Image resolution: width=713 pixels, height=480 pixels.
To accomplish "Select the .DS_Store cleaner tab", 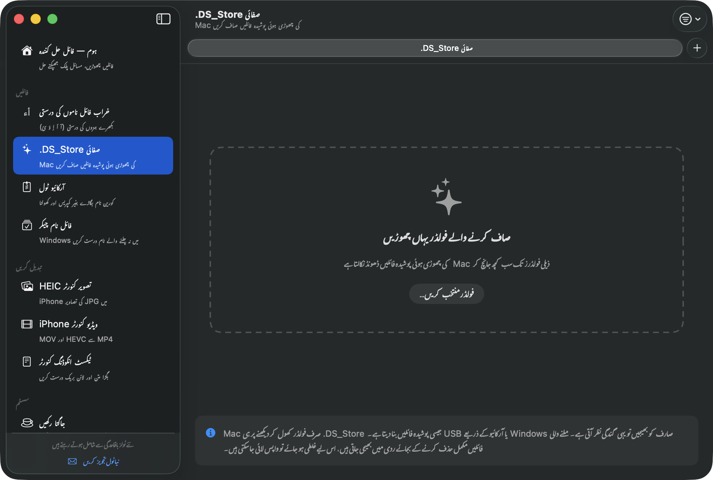I will tap(435, 48).
